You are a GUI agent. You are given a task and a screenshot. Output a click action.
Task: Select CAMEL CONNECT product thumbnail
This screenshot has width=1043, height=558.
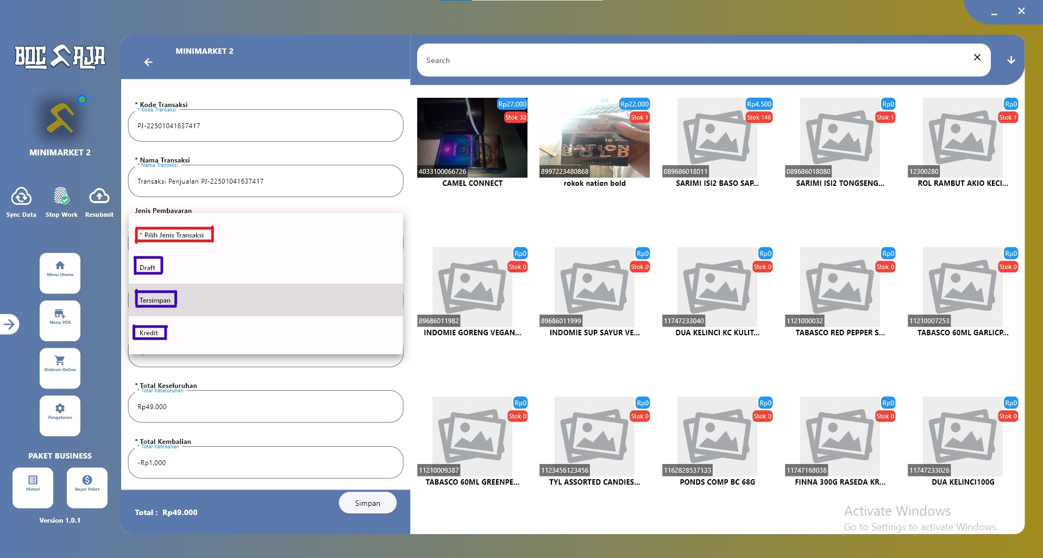pos(472,137)
